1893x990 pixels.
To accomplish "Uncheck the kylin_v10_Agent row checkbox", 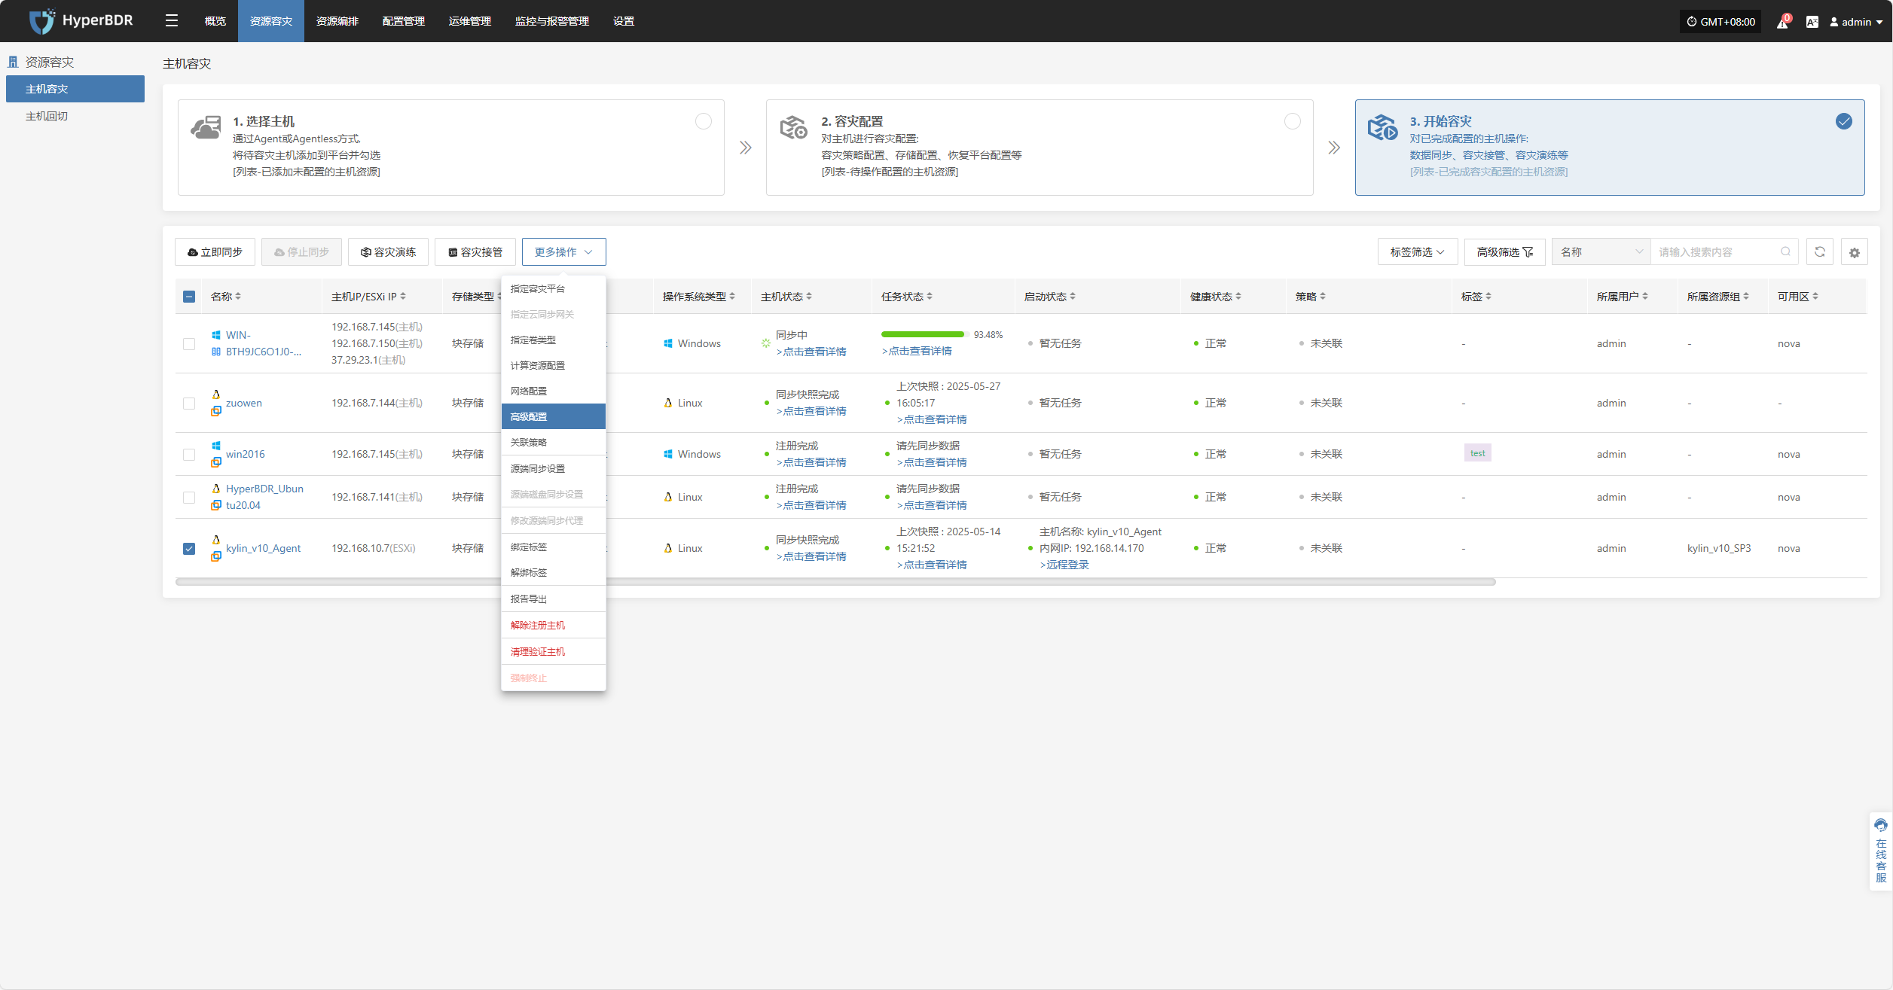I will click(189, 549).
